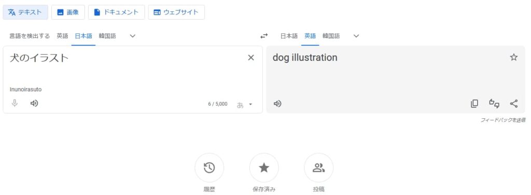
Task: Swap source and target languages
Action: click(264, 36)
